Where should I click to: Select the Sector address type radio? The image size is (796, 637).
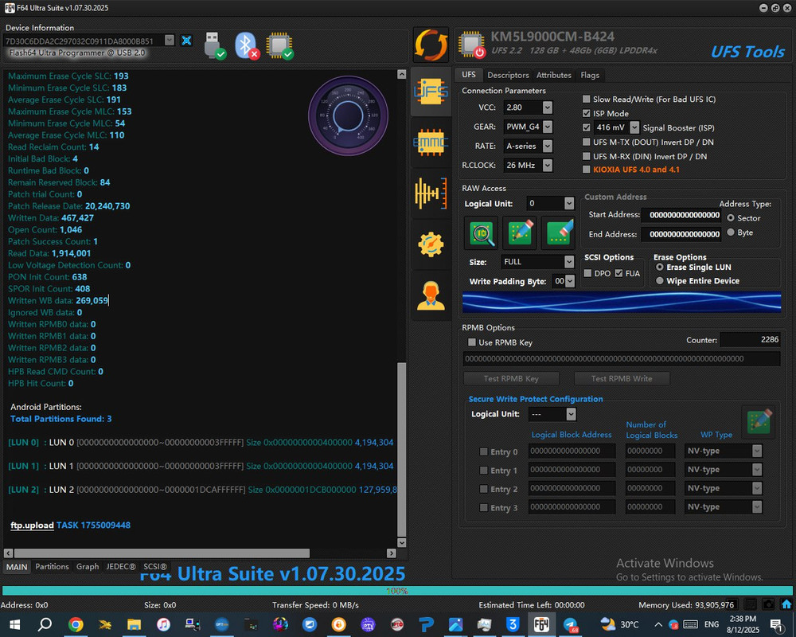pyautogui.click(x=731, y=218)
